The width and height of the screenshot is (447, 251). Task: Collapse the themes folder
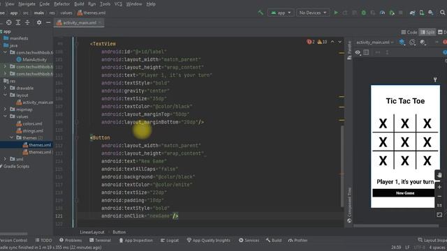[12, 138]
